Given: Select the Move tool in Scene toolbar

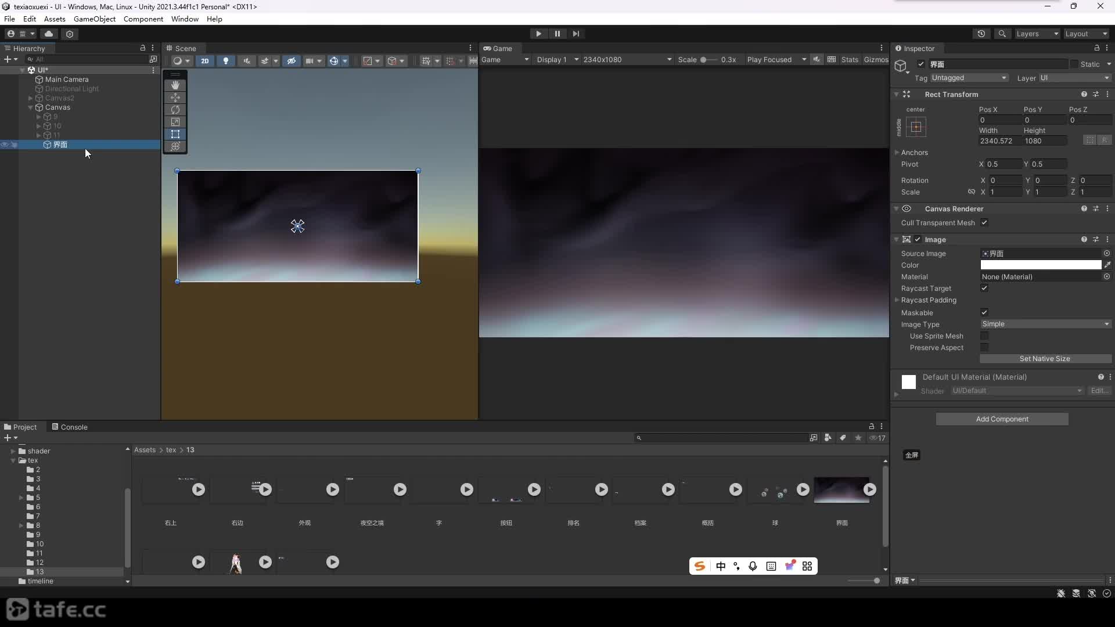Looking at the screenshot, I should (175, 98).
